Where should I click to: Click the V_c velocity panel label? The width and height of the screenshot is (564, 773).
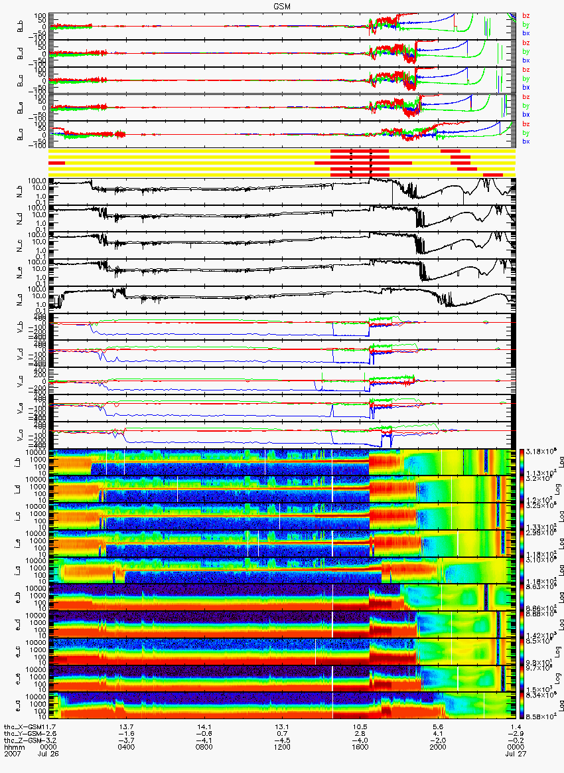pos(20,382)
